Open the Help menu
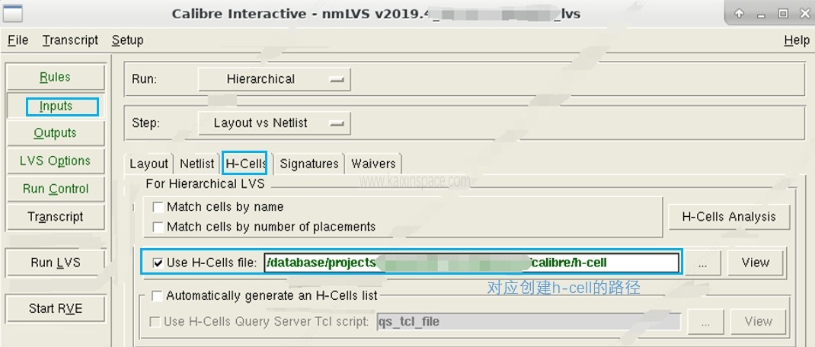Screen dimensions: 815x347 pos(796,40)
